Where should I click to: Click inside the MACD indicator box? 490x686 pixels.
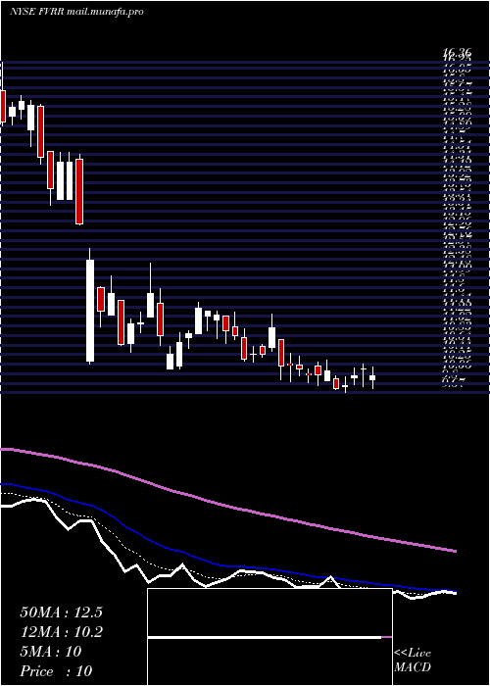[269, 637]
